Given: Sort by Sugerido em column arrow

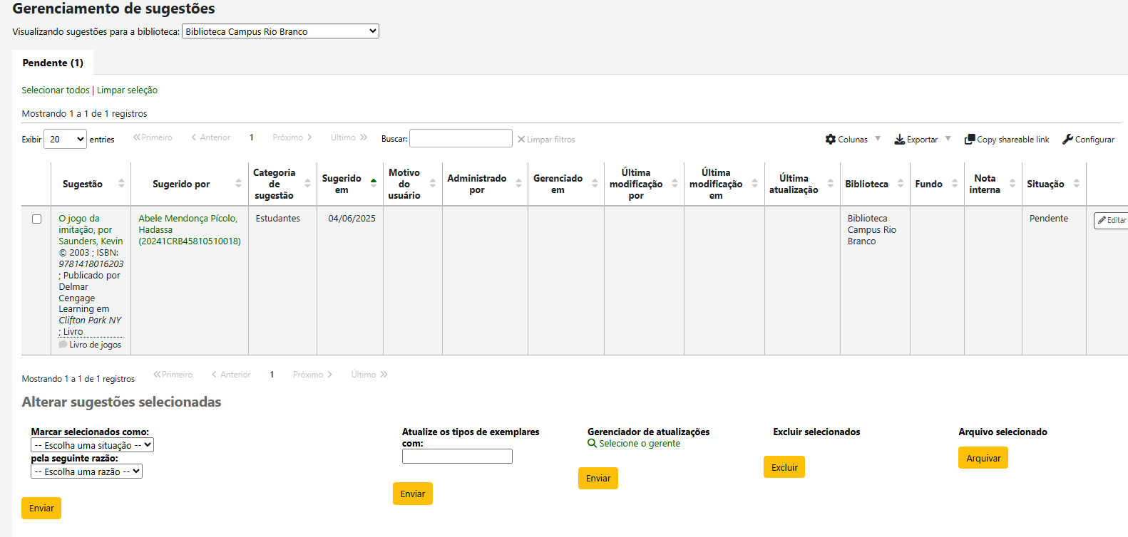Looking at the screenshot, I should pyautogui.click(x=373, y=184).
